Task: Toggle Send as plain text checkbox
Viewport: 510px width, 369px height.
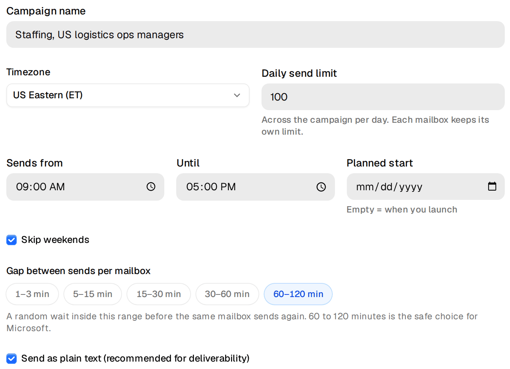Action: [11, 359]
